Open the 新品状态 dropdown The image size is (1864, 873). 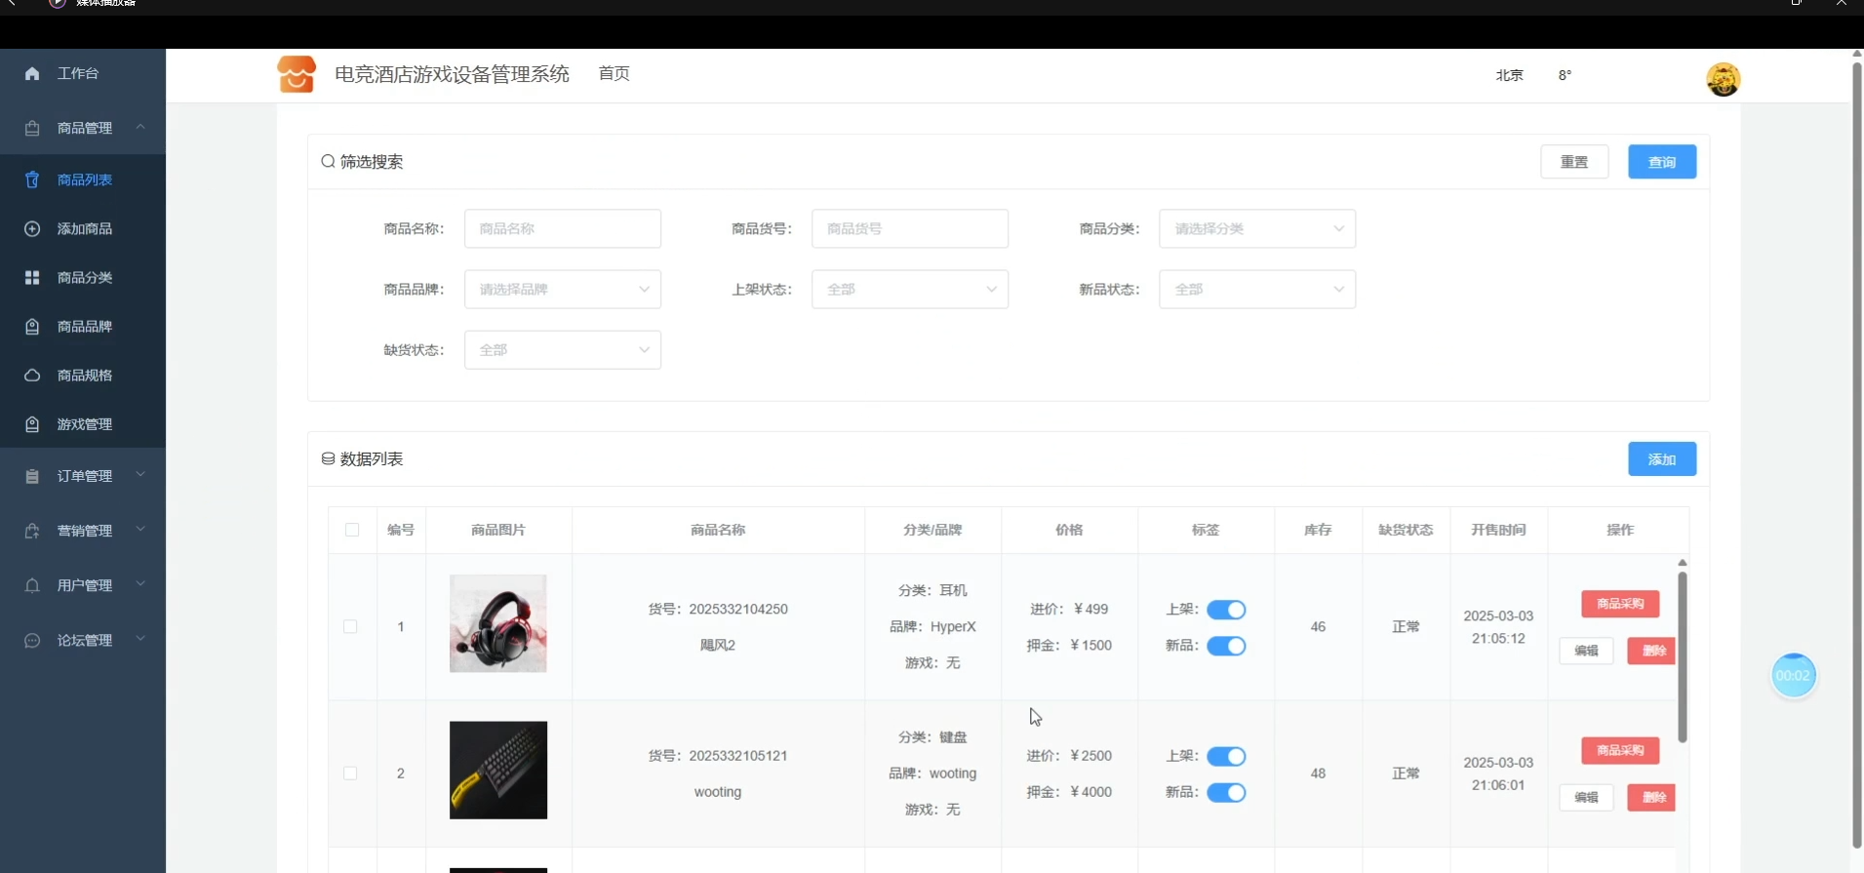1257,289
